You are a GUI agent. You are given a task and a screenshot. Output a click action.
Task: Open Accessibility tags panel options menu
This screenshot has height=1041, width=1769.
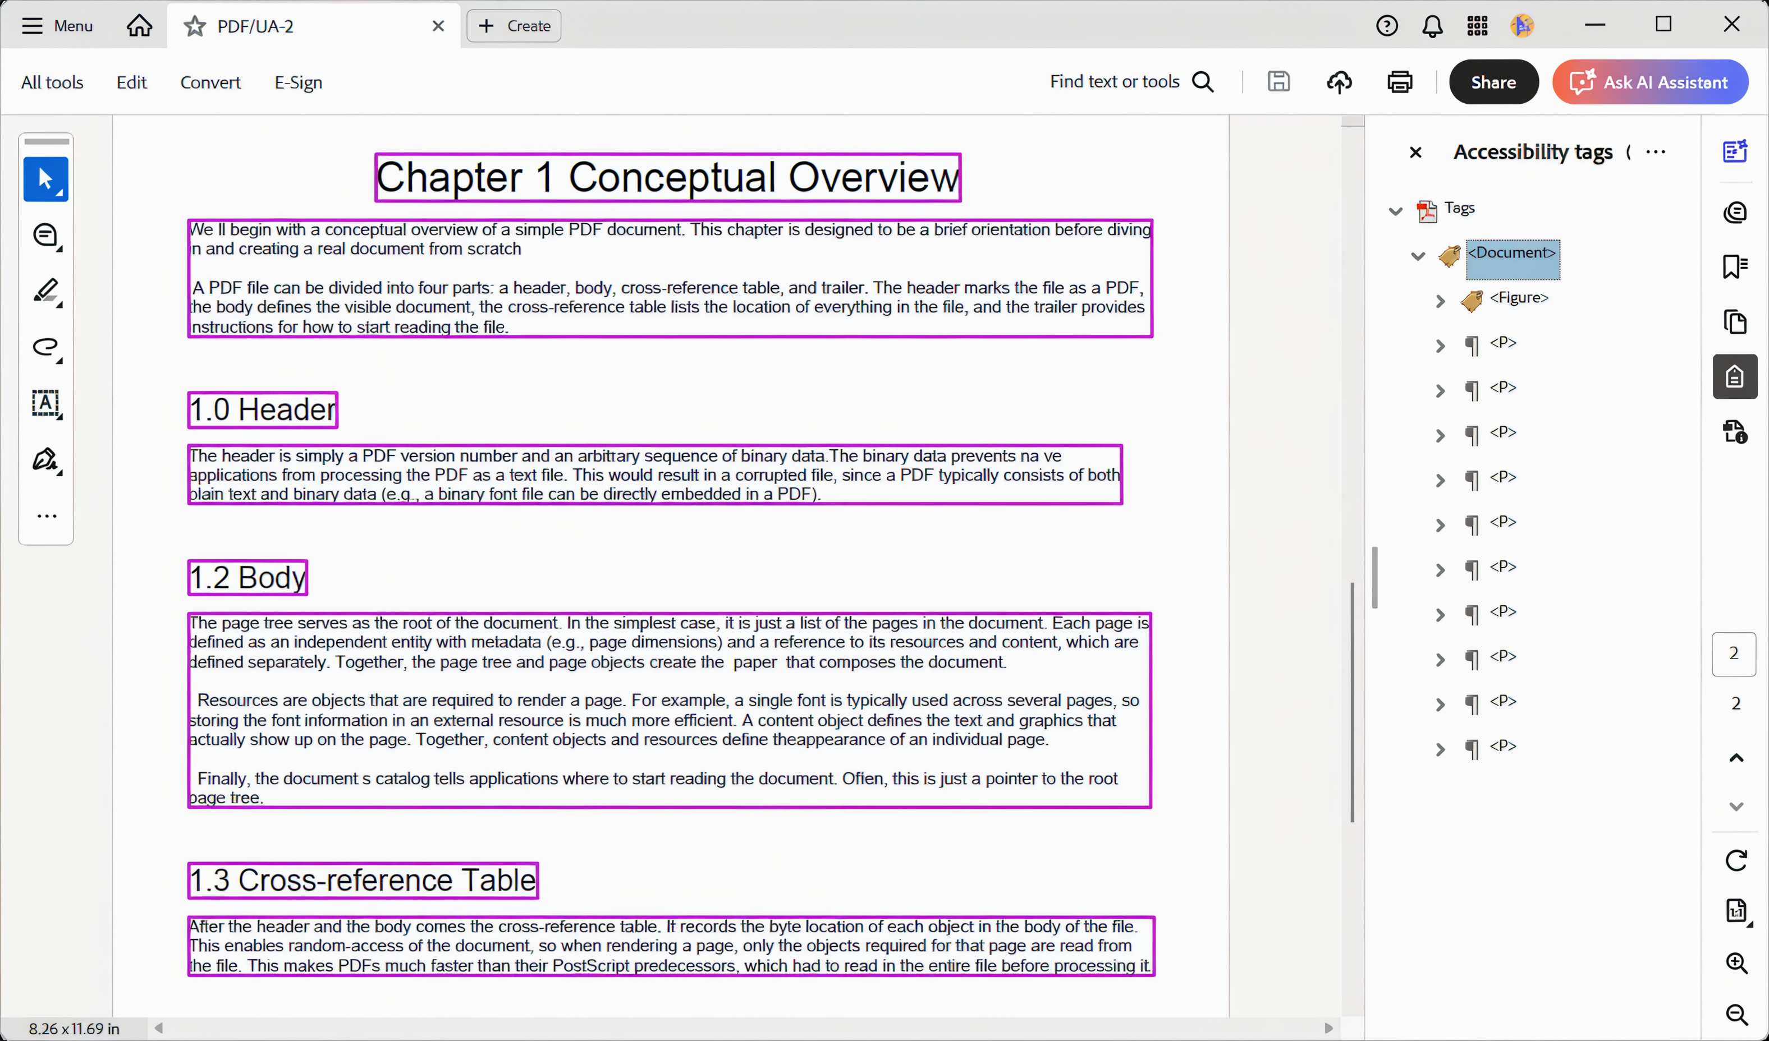point(1655,152)
